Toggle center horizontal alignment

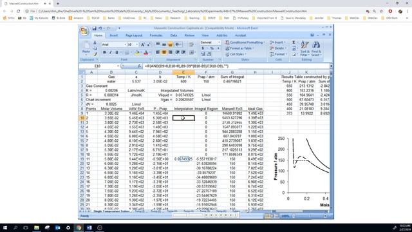(164, 52)
